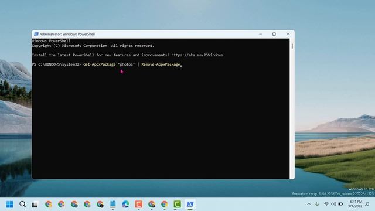
Task: Click the *photos* argument text
Action: click(x=127, y=64)
